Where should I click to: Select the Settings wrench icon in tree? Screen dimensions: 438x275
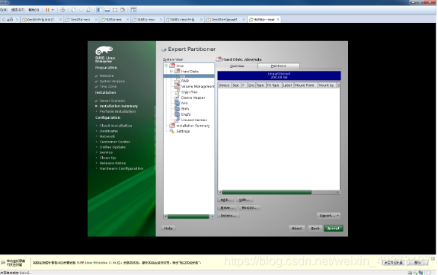point(172,131)
